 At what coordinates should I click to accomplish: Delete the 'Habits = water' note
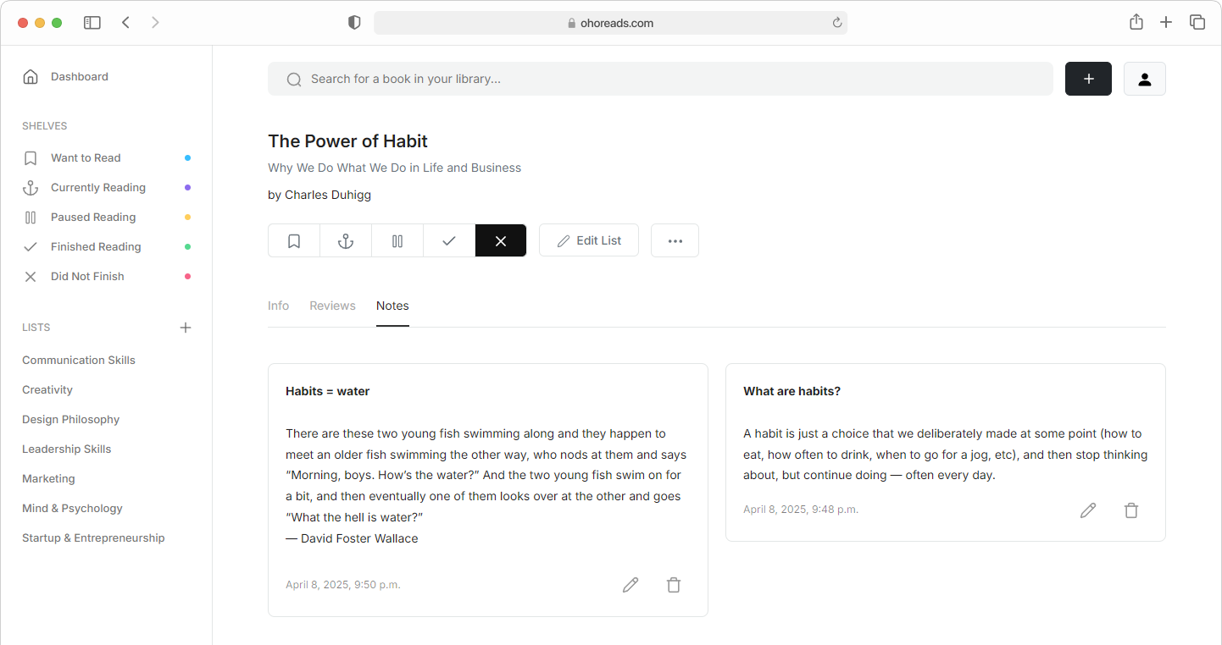pyautogui.click(x=674, y=585)
